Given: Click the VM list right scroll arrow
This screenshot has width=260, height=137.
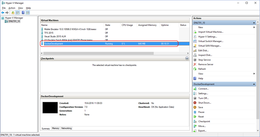Looking at the screenshot, I should coord(188,53).
